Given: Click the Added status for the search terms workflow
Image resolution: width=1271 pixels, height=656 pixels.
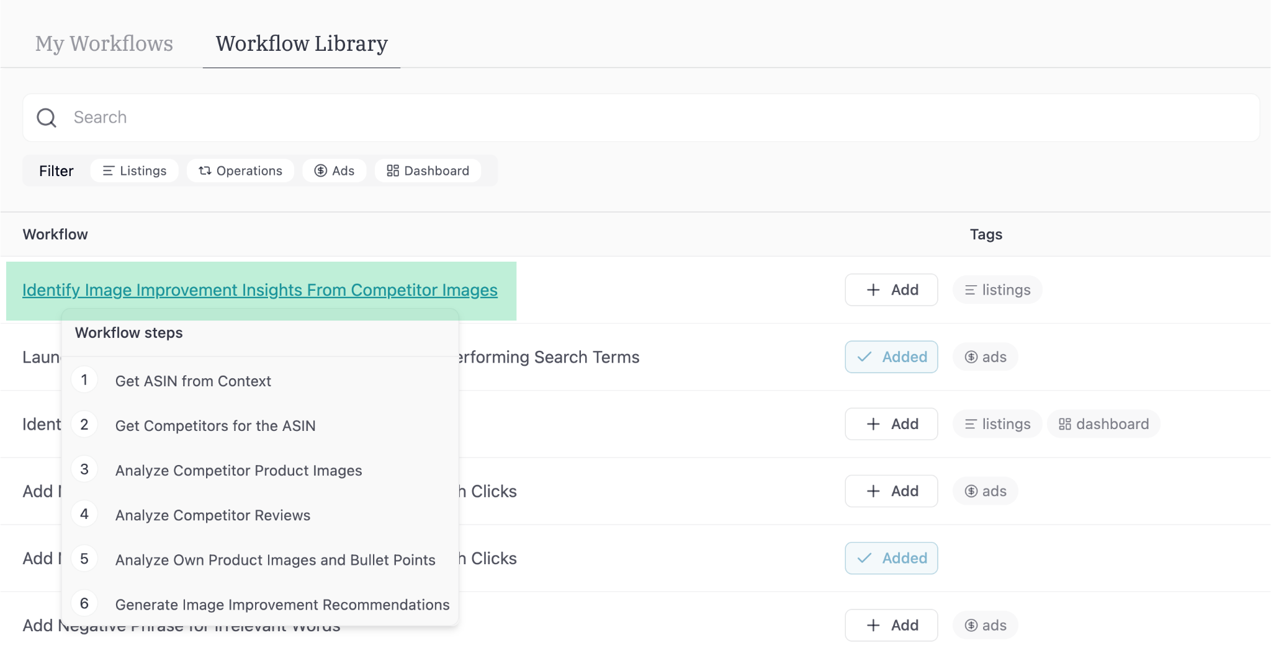Looking at the screenshot, I should click(x=891, y=357).
